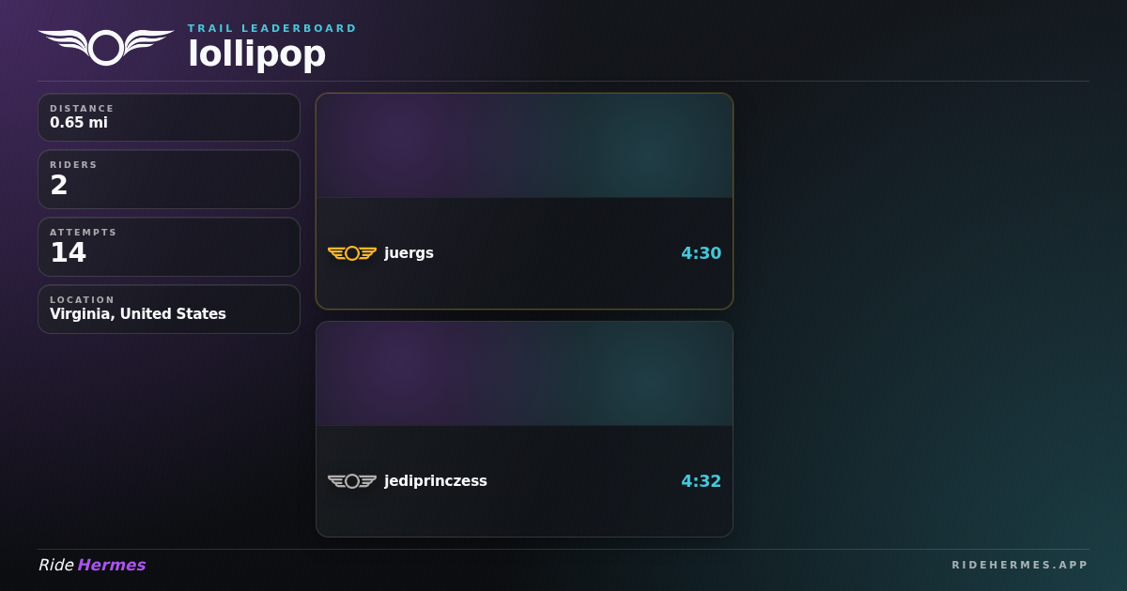Screen dimensions: 1127x591
Task: Open the jediprinczess rider name
Action: tap(436, 481)
